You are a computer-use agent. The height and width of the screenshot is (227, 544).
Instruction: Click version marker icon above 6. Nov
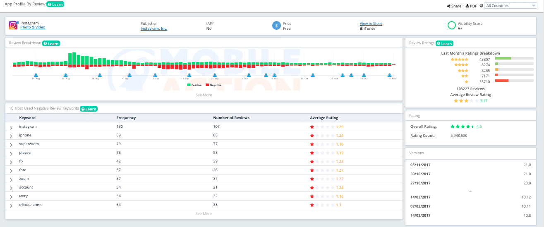click(x=390, y=75)
